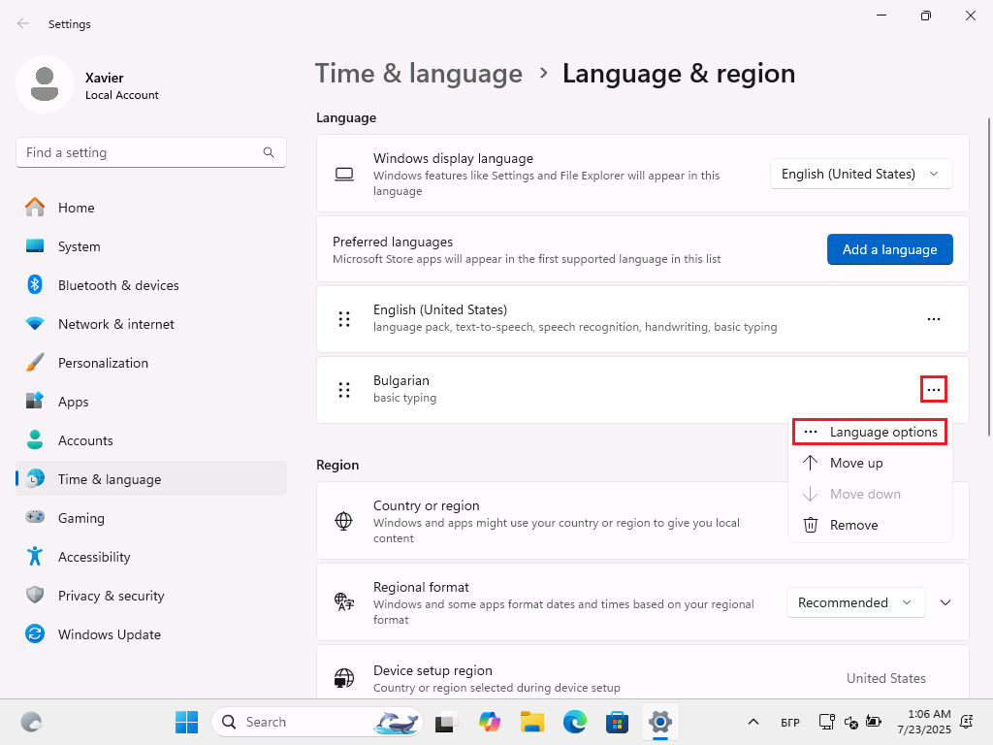Open the Gaming settings category
The width and height of the screenshot is (993, 745).
tap(151, 518)
